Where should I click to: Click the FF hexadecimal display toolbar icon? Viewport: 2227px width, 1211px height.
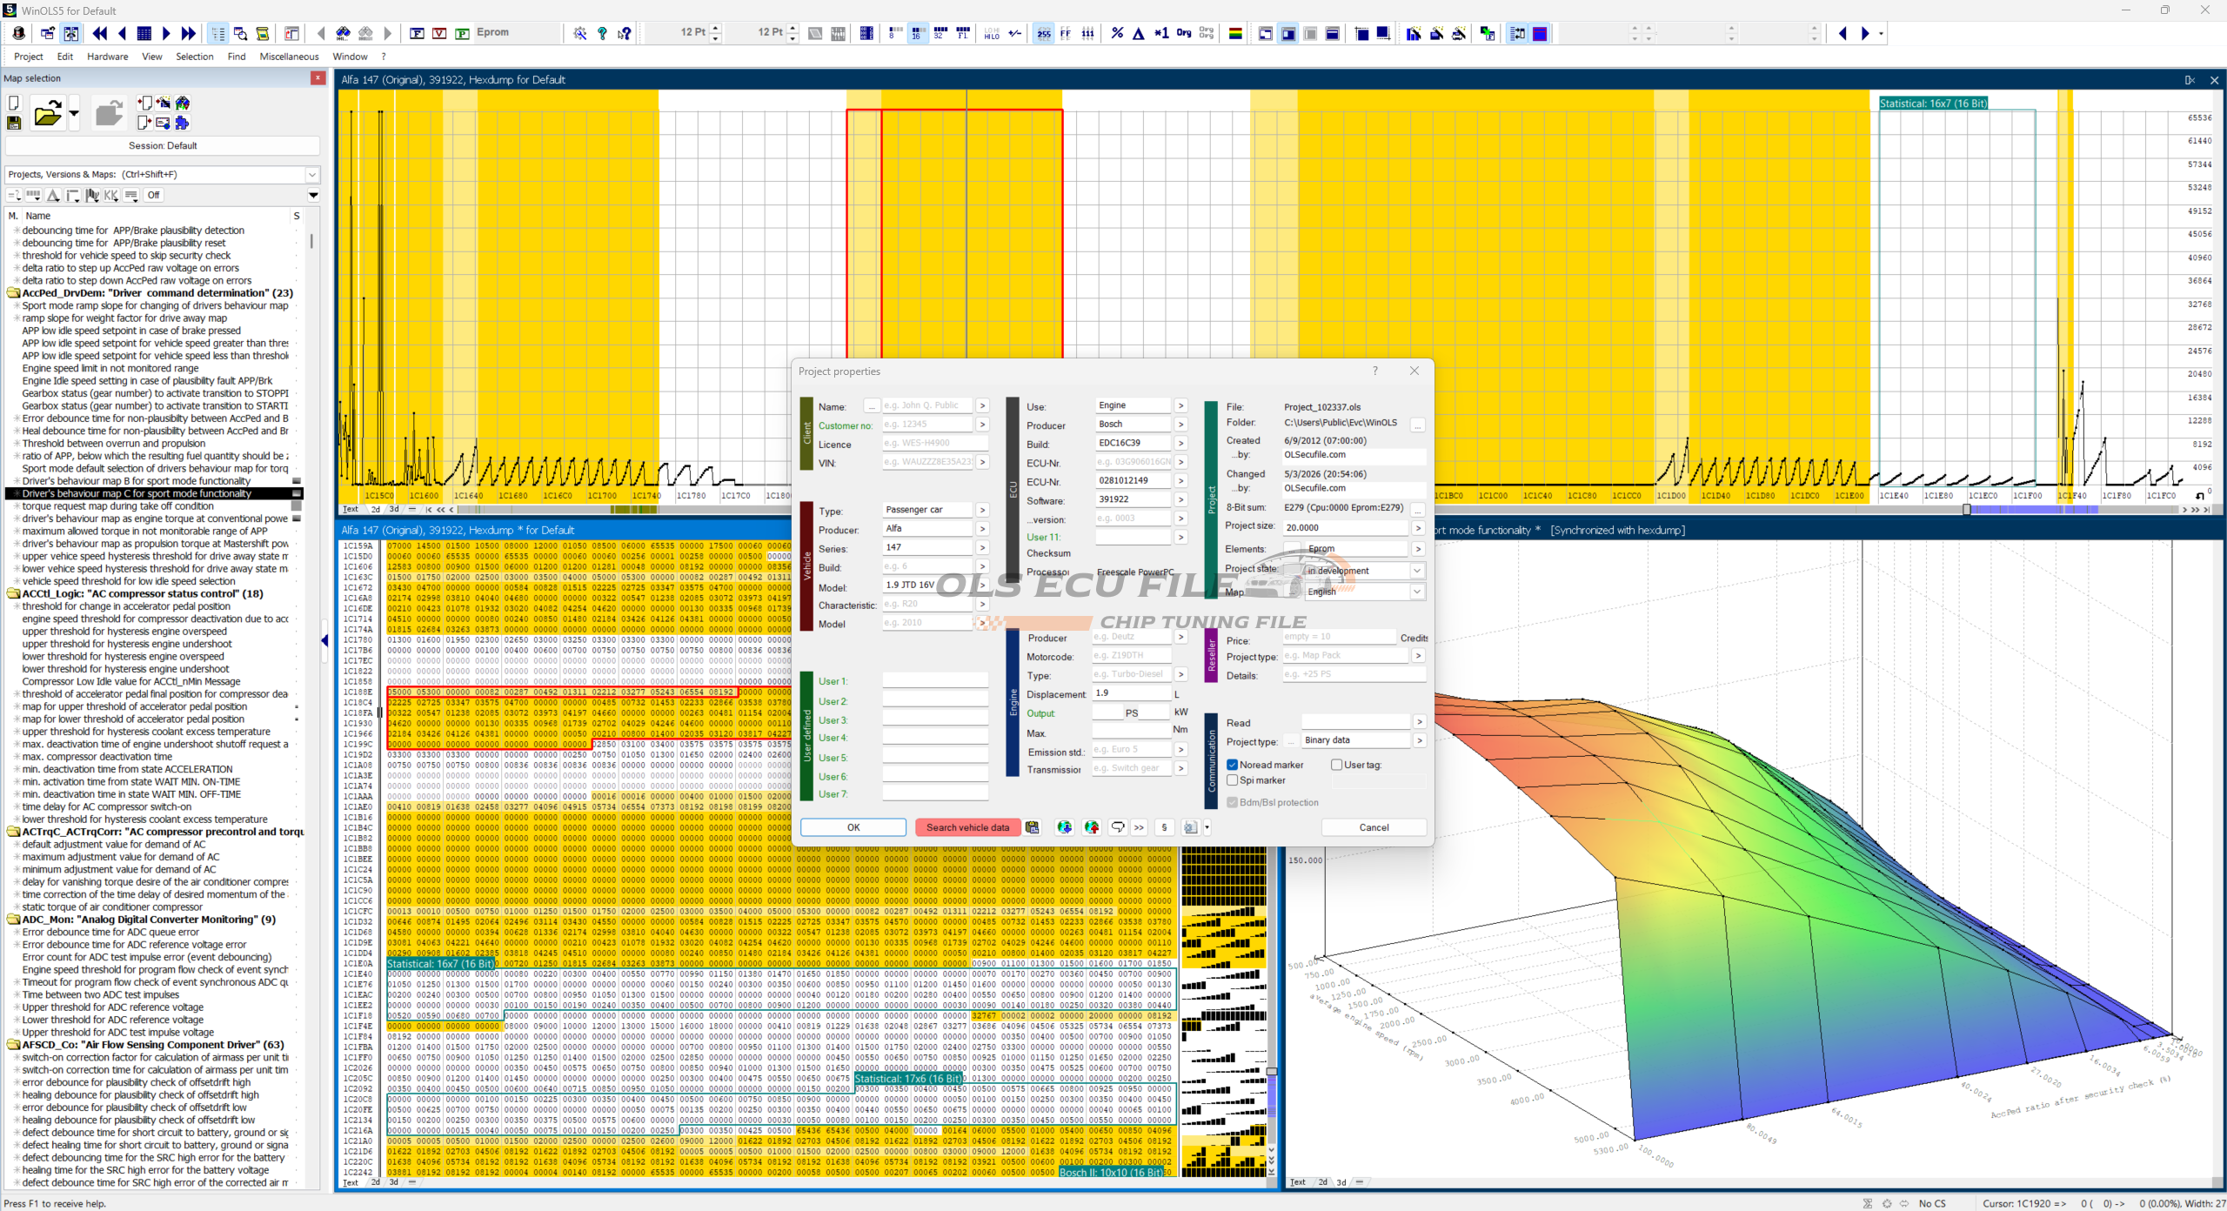pyautogui.click(x=1066, y=33)
